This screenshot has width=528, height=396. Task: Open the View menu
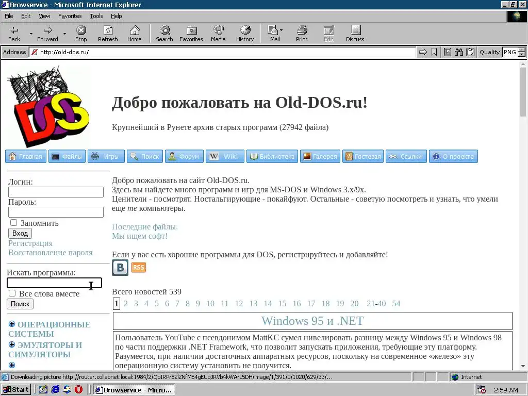coord(44,16)
